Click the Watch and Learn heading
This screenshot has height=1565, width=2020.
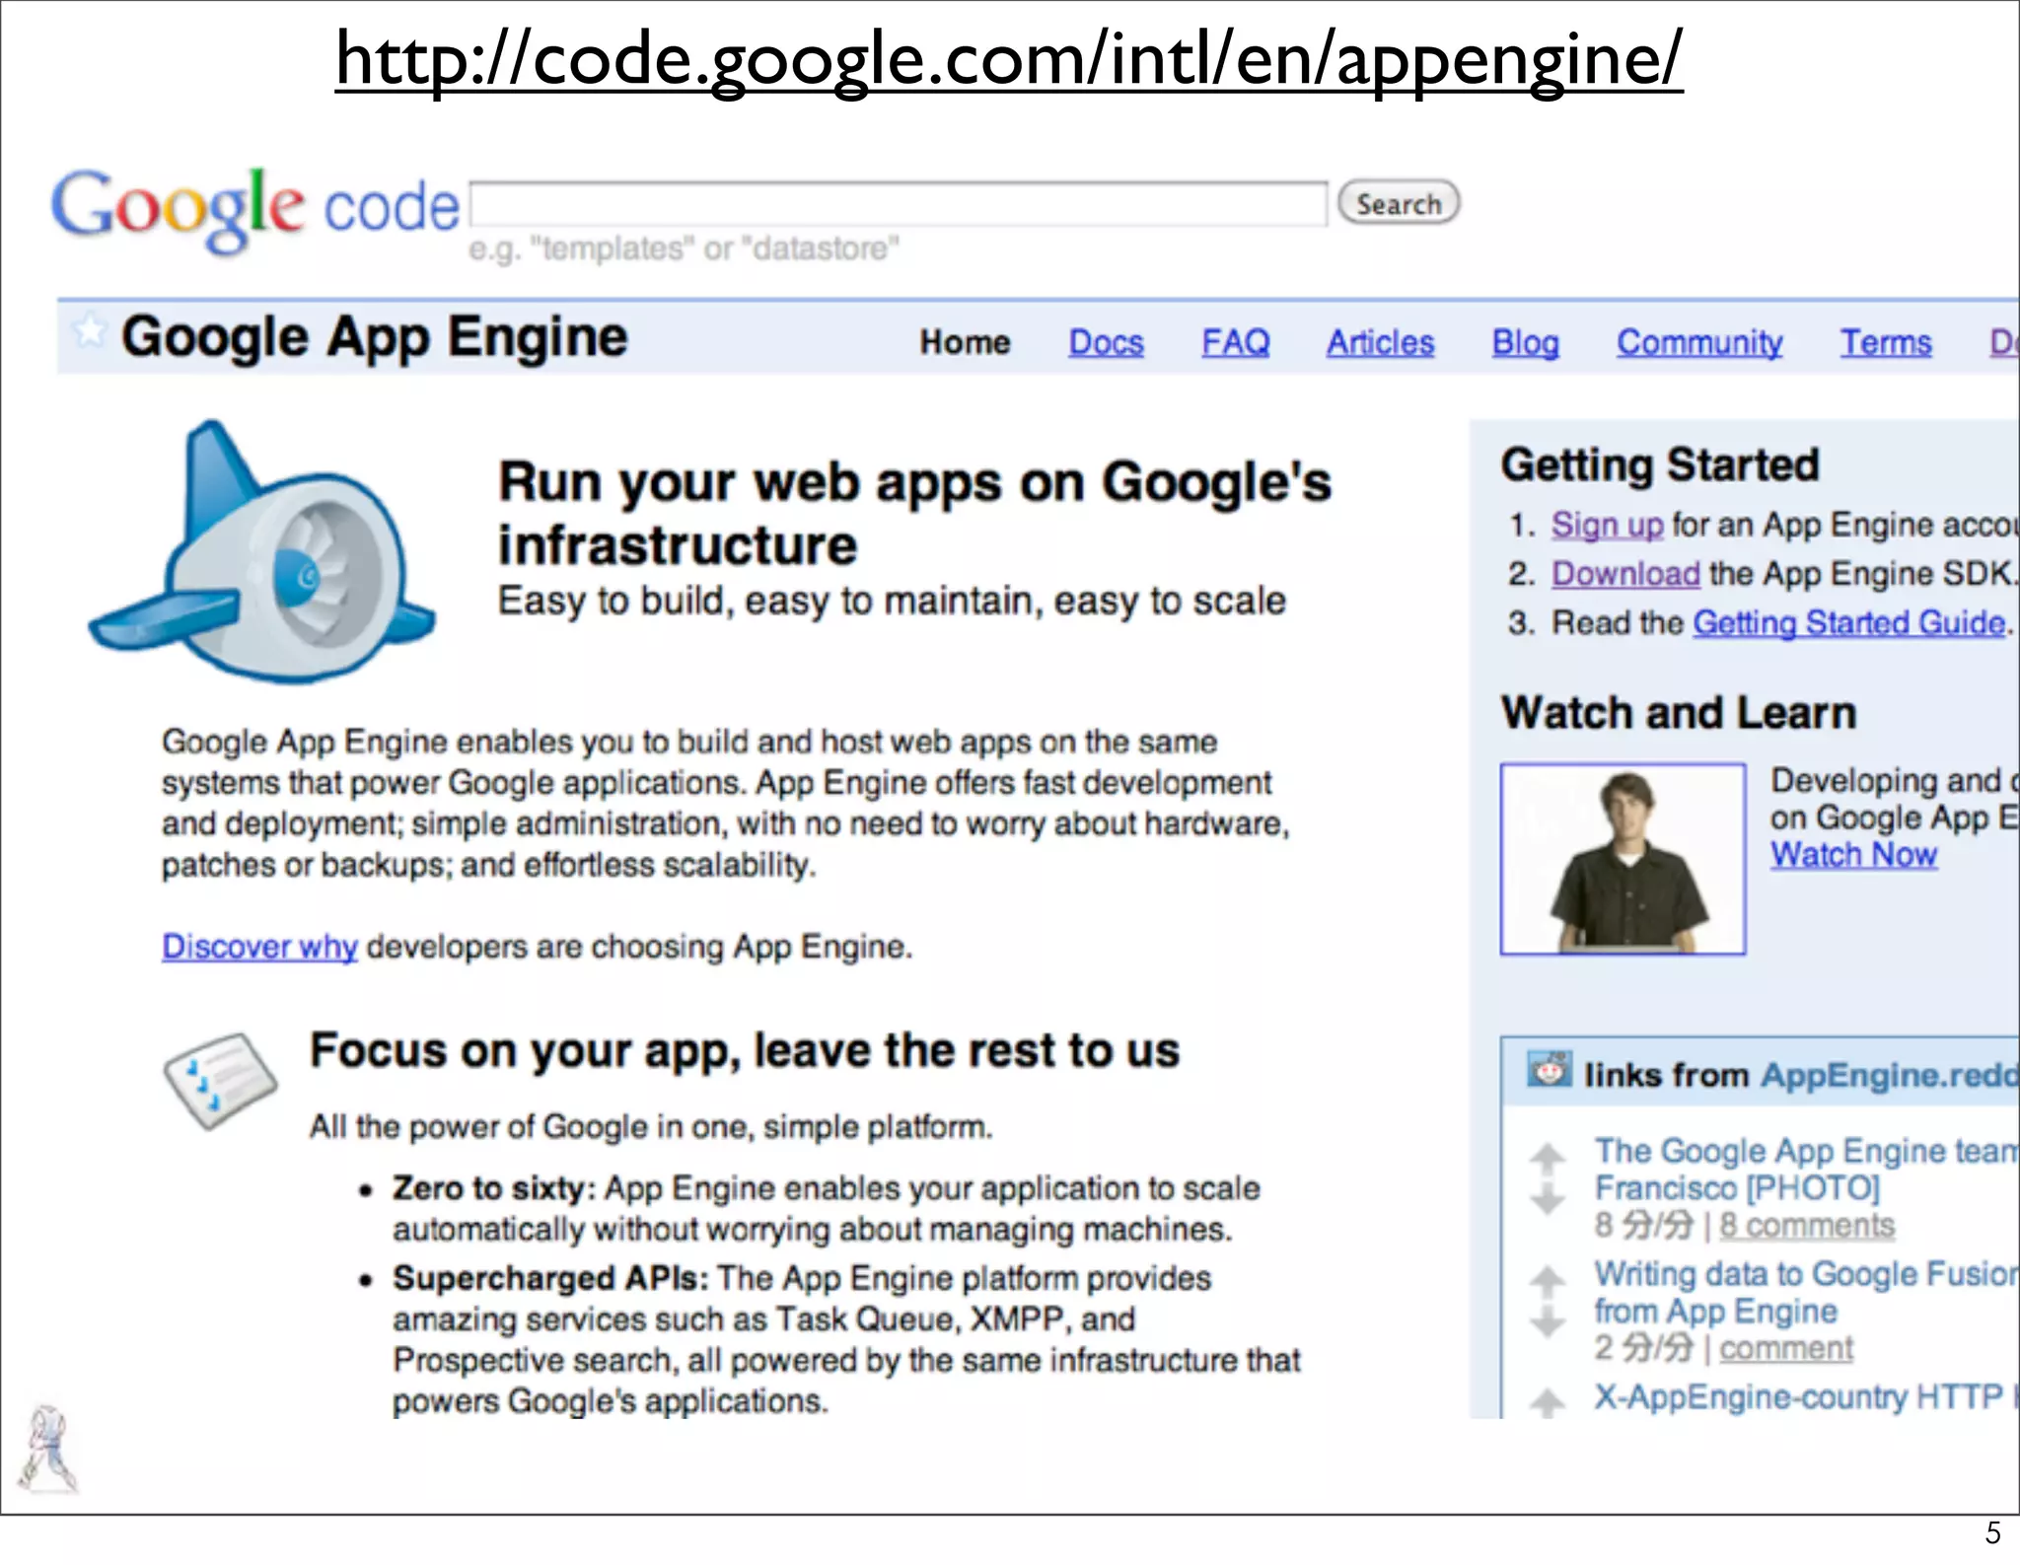tap(1678, 712)
